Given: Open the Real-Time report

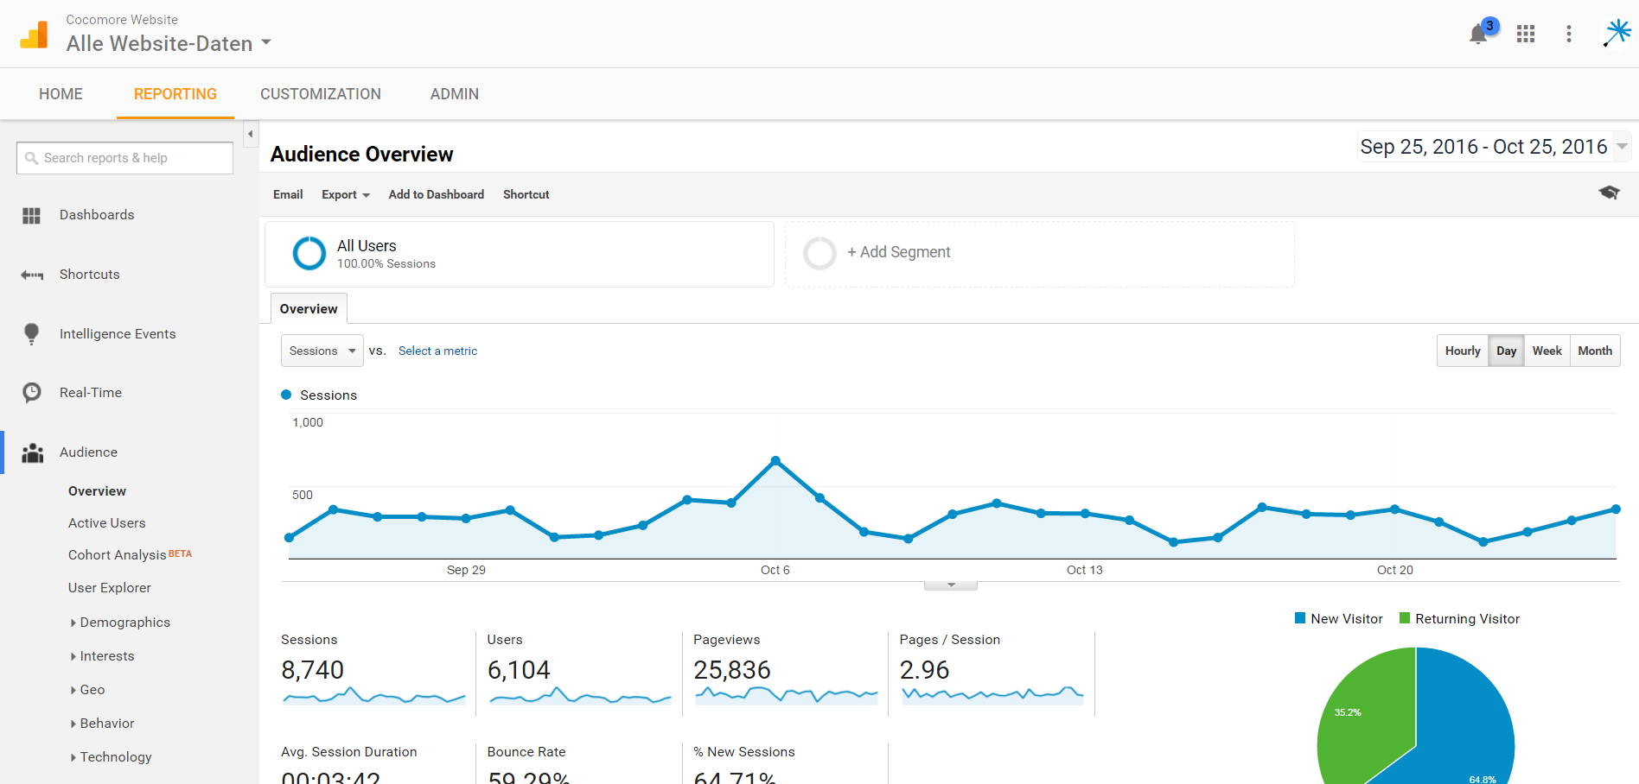Looking at the screenshot, I should [x=90, y=392].
